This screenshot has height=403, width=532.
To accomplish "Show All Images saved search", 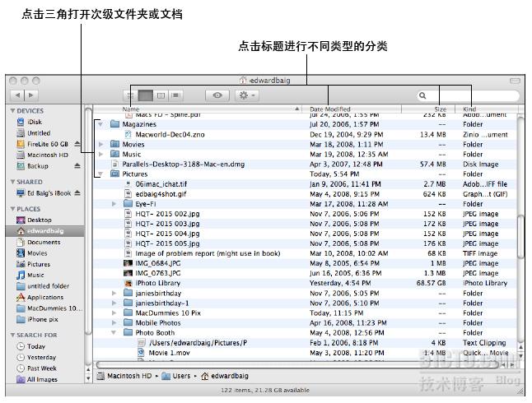I will [37, 379].
